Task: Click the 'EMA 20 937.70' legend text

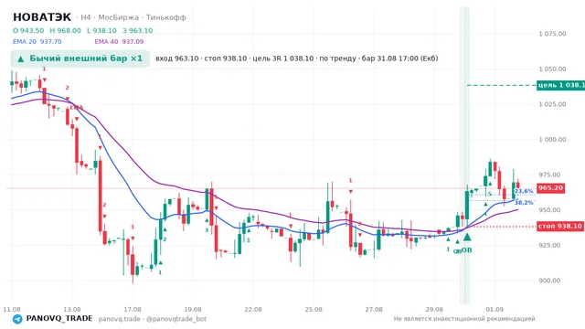Action: (x=37, y=42)
